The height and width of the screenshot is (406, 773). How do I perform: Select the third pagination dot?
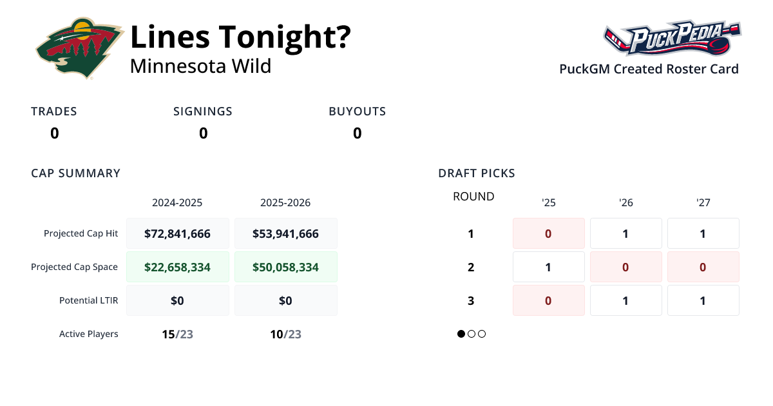(x=482, y=334)
